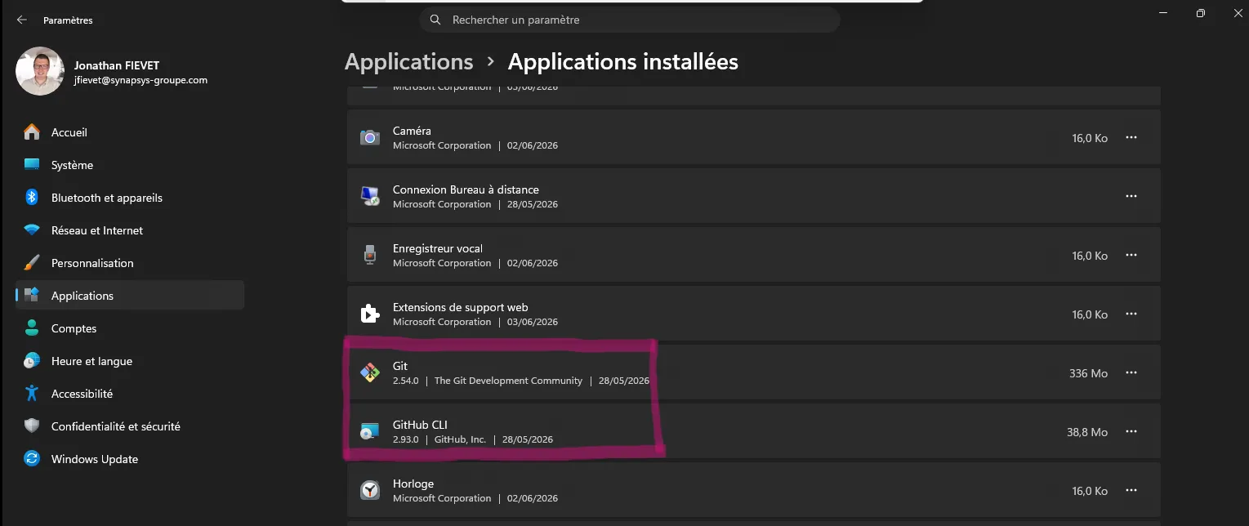Click the Accueil home icon

[32, 132]
